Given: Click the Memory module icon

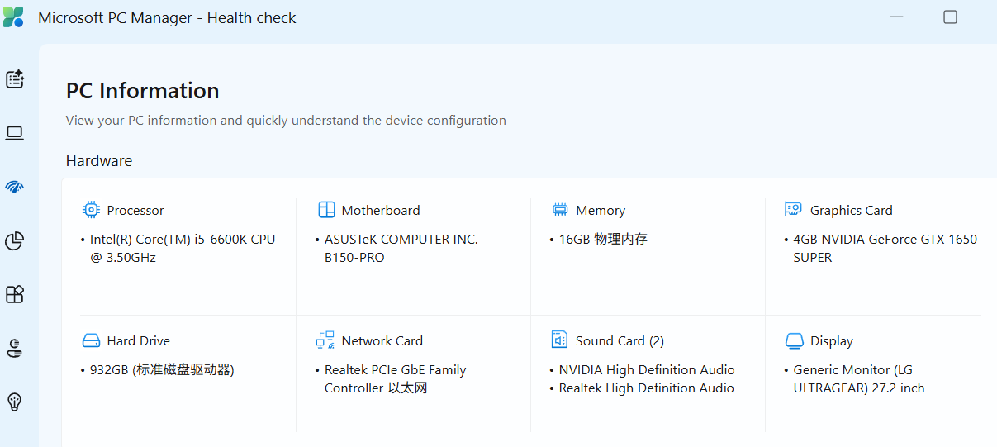Looking at the screenshot, I should click(560, 210).
